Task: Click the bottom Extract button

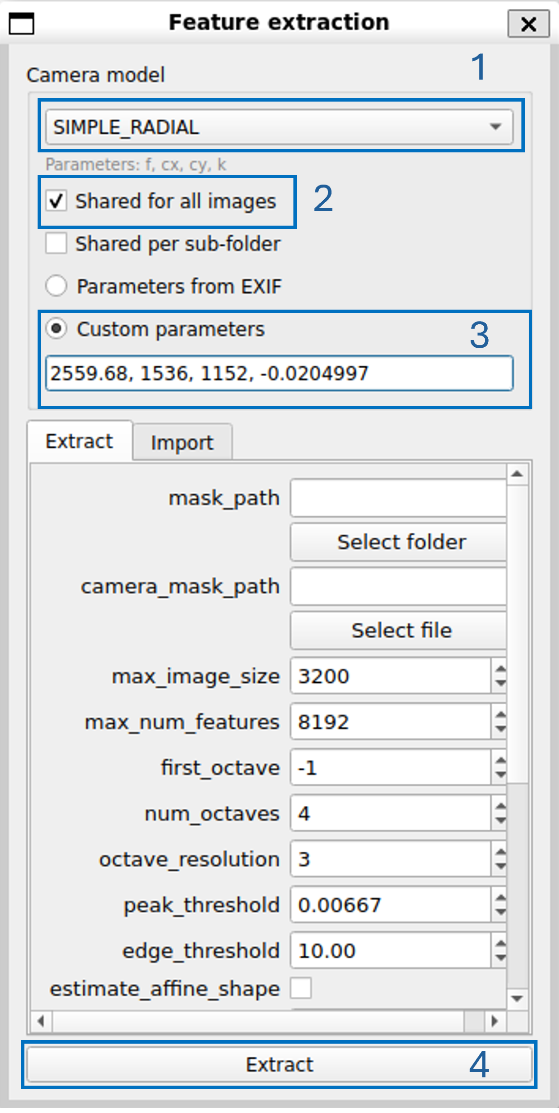Action: 279,1065
